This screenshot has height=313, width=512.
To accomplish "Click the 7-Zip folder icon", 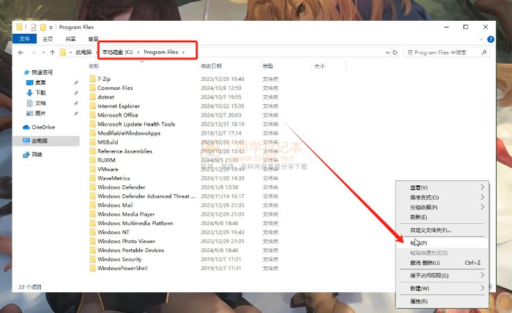I will (x=93, y=79).
